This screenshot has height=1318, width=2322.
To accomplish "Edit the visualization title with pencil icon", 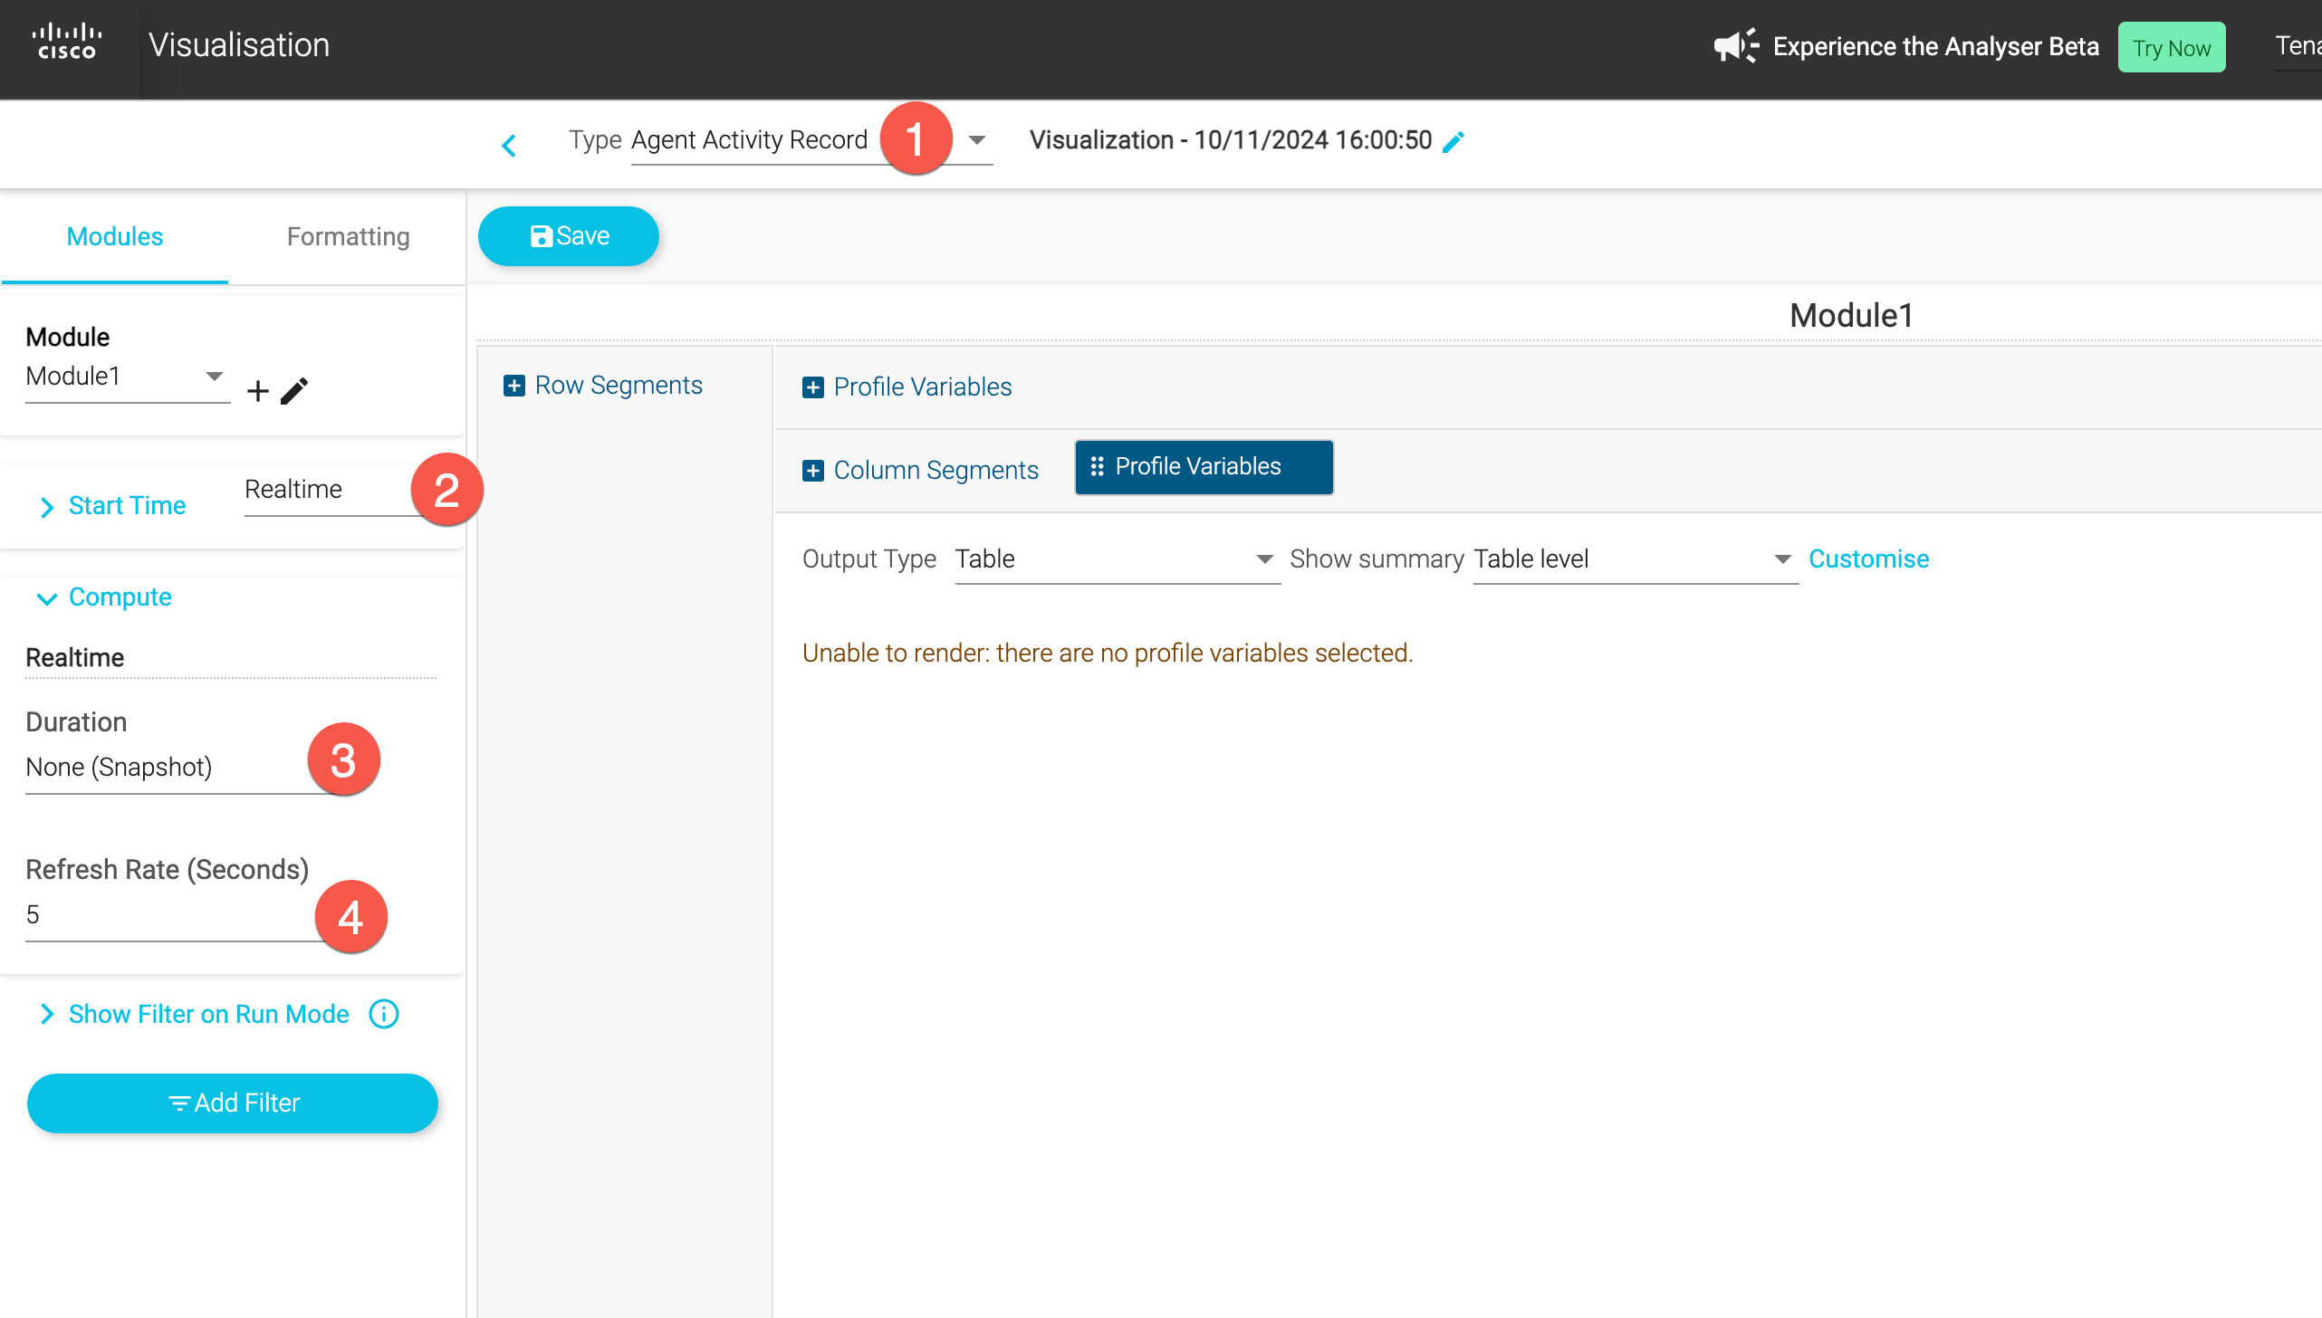I will tap(1454, 142).
